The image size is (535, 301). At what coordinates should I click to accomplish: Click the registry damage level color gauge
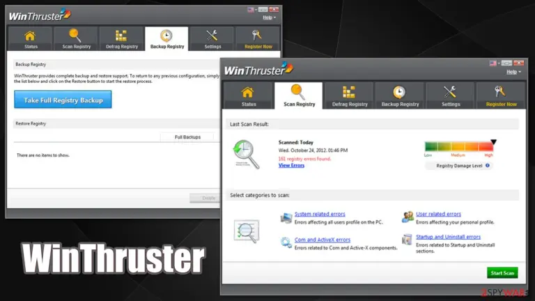(x=459, y=147)
